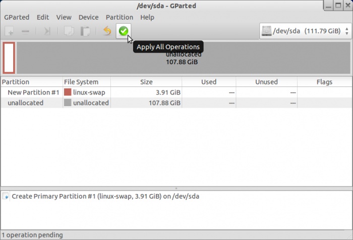Click the Used column header
The image size is (353, 240).
pos(209,82)
